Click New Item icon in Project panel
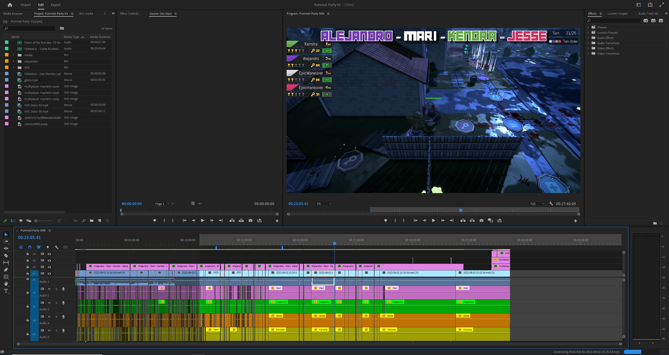The image size is (669, 355). [100, 221]
